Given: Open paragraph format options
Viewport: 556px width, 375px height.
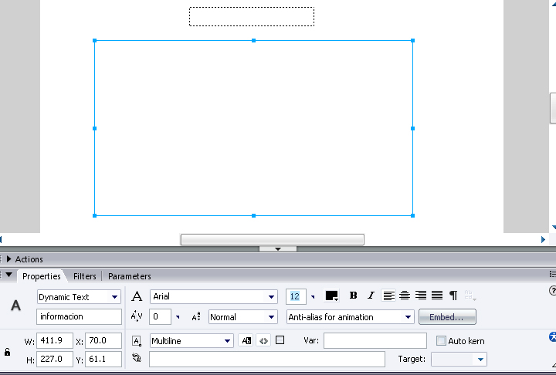Looking at the screenshot, I should click(453, 296).
